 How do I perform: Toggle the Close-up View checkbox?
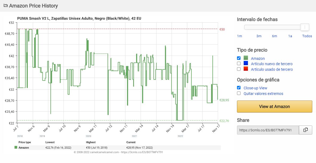click(x=239, y=88)
